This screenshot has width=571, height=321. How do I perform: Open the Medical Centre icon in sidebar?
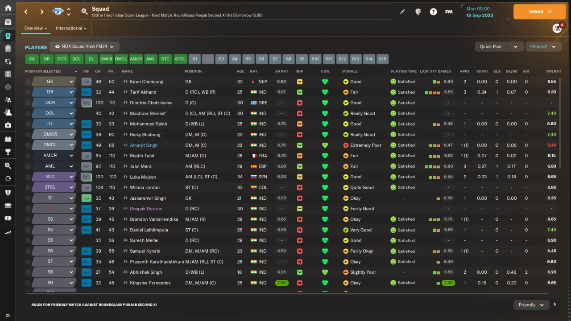pos(8,125)
